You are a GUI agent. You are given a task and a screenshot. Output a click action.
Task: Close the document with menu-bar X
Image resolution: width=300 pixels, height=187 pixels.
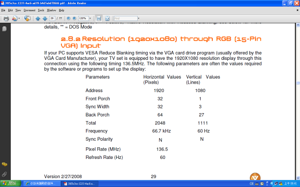tap(298, 10)
